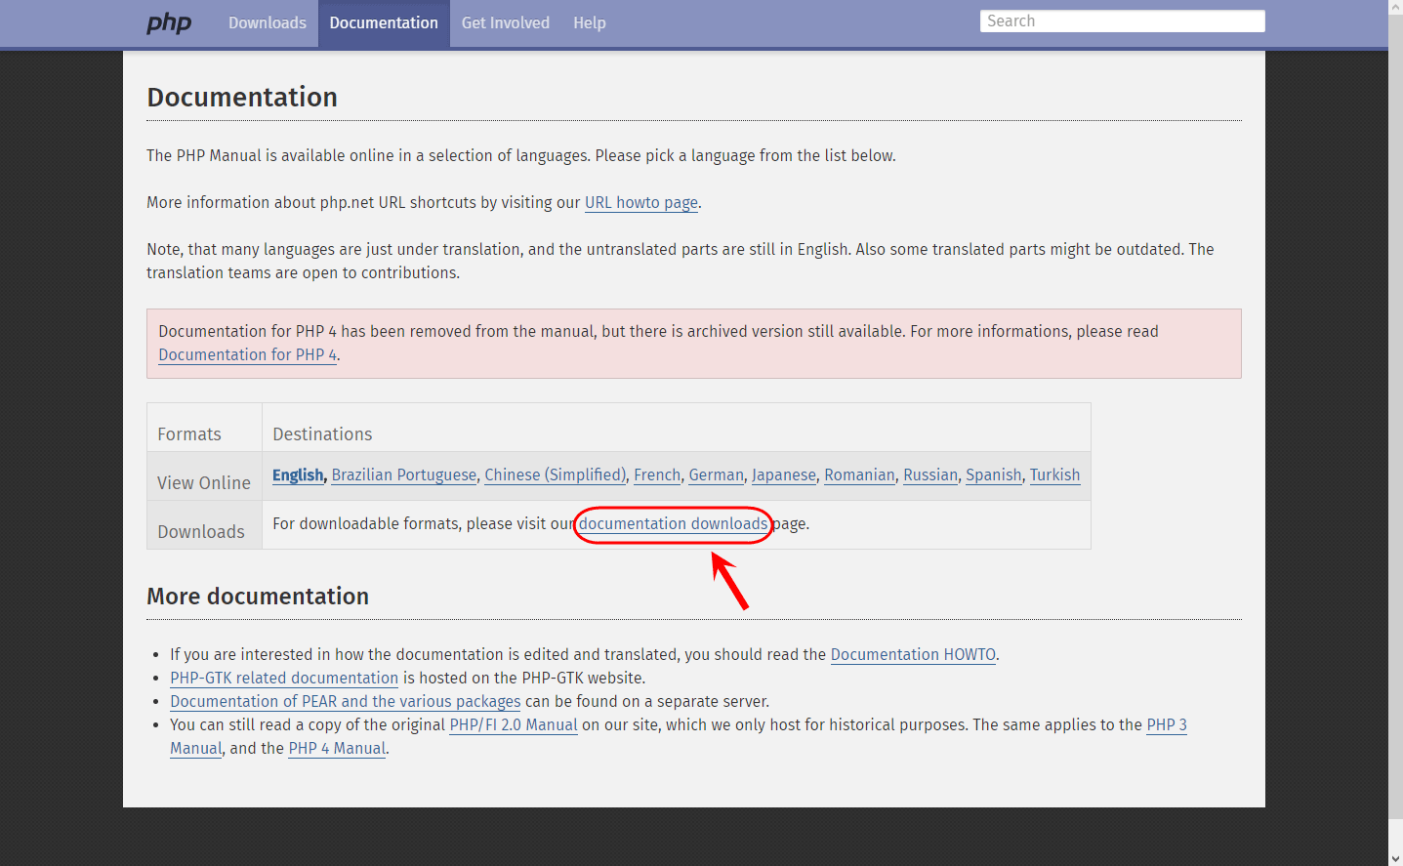Viewport: 1403px width, 866px height.
Task: Open PHP-GTK related documentation link
Action: pos(284,679)
